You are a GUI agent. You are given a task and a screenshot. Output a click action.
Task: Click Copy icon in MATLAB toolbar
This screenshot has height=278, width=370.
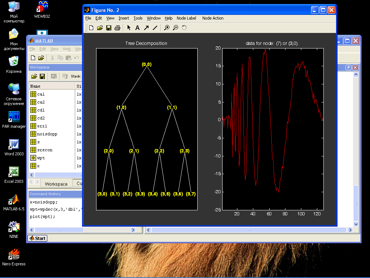pos(60,58)
